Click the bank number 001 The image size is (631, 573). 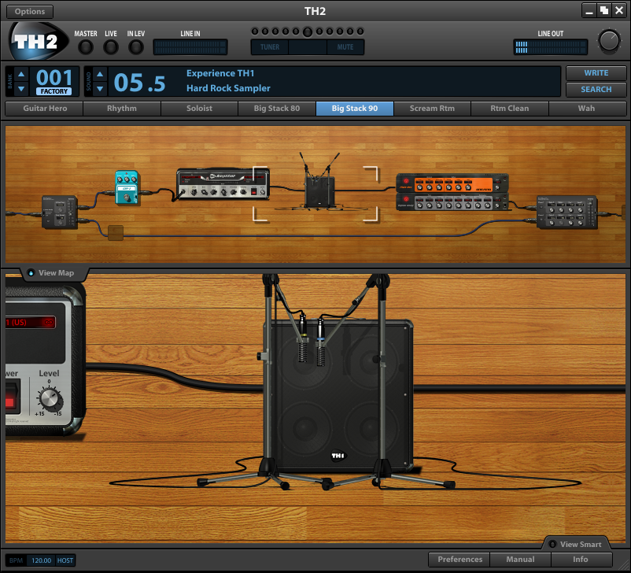click(x=54, y=77)
